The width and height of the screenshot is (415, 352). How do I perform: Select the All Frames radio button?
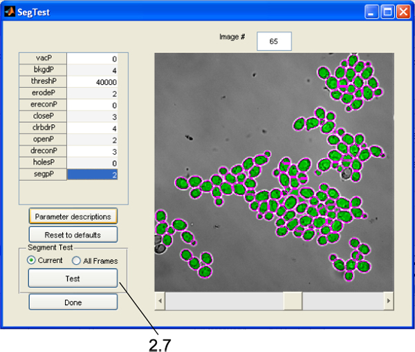[77, 260]
